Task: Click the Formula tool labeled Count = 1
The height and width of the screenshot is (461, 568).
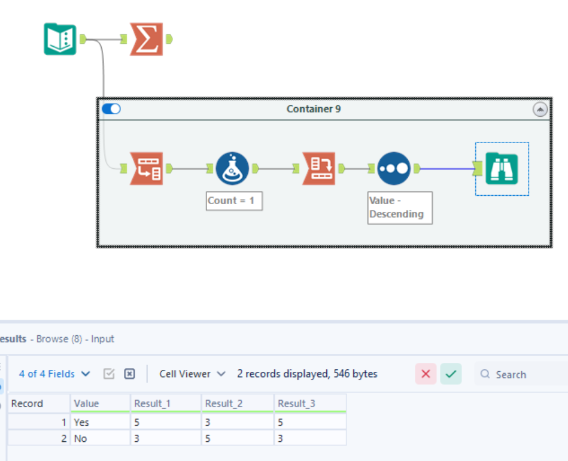Action: click(233, 168)
